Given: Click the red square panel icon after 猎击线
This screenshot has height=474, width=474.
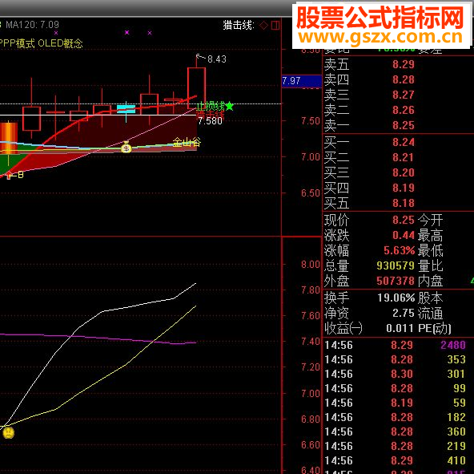Looking at the screenshot, I should tap(275, 26).
